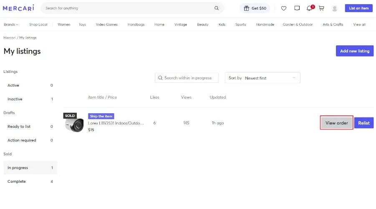This screenshot has width=376, height=209.
Task: Click the search magnifier icon
Action: coord(217,8)
